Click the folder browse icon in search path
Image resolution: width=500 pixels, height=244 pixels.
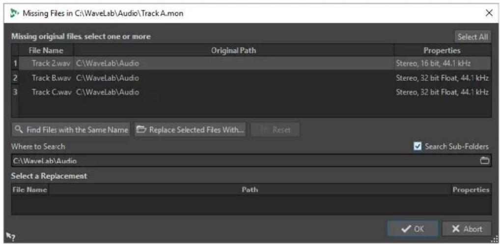(x=485, y=161)
